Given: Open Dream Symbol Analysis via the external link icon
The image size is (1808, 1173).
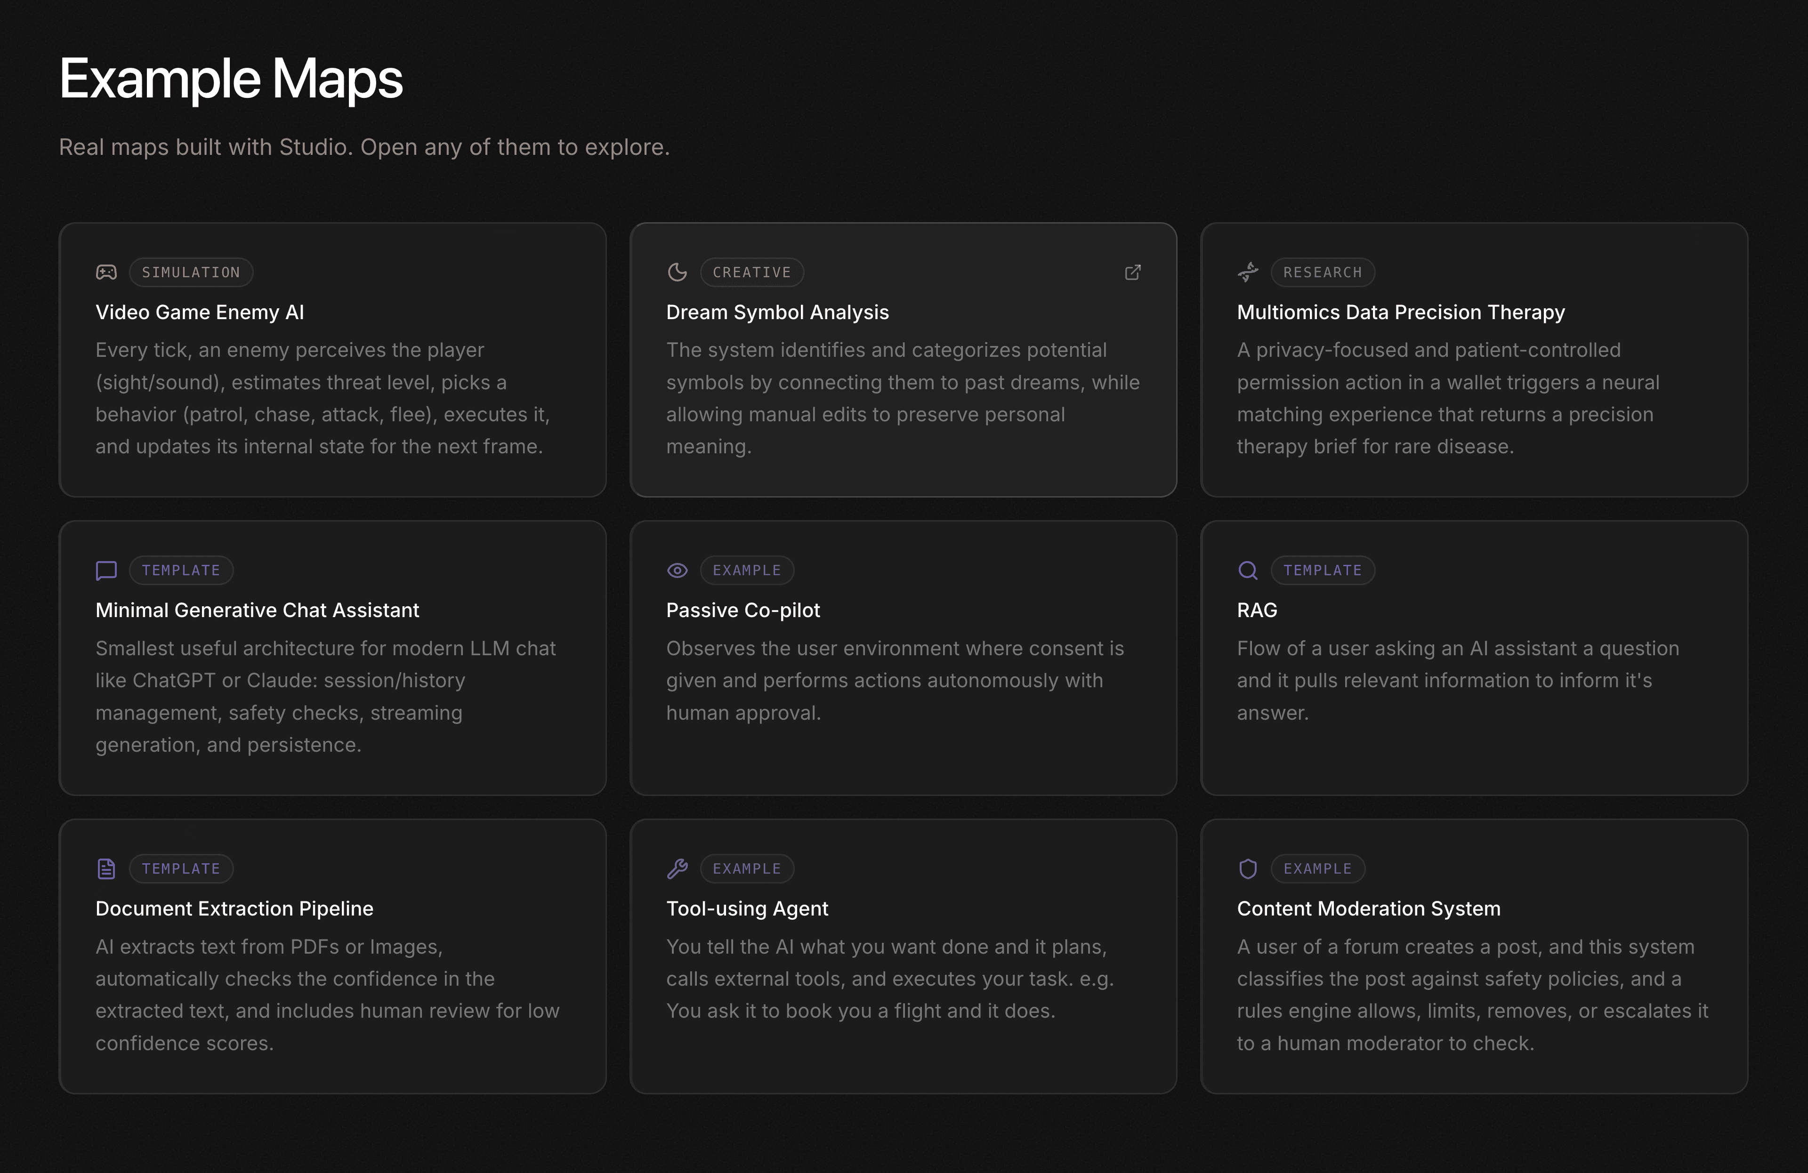Looking at the screenshot, I should [x=1133, y=273].
